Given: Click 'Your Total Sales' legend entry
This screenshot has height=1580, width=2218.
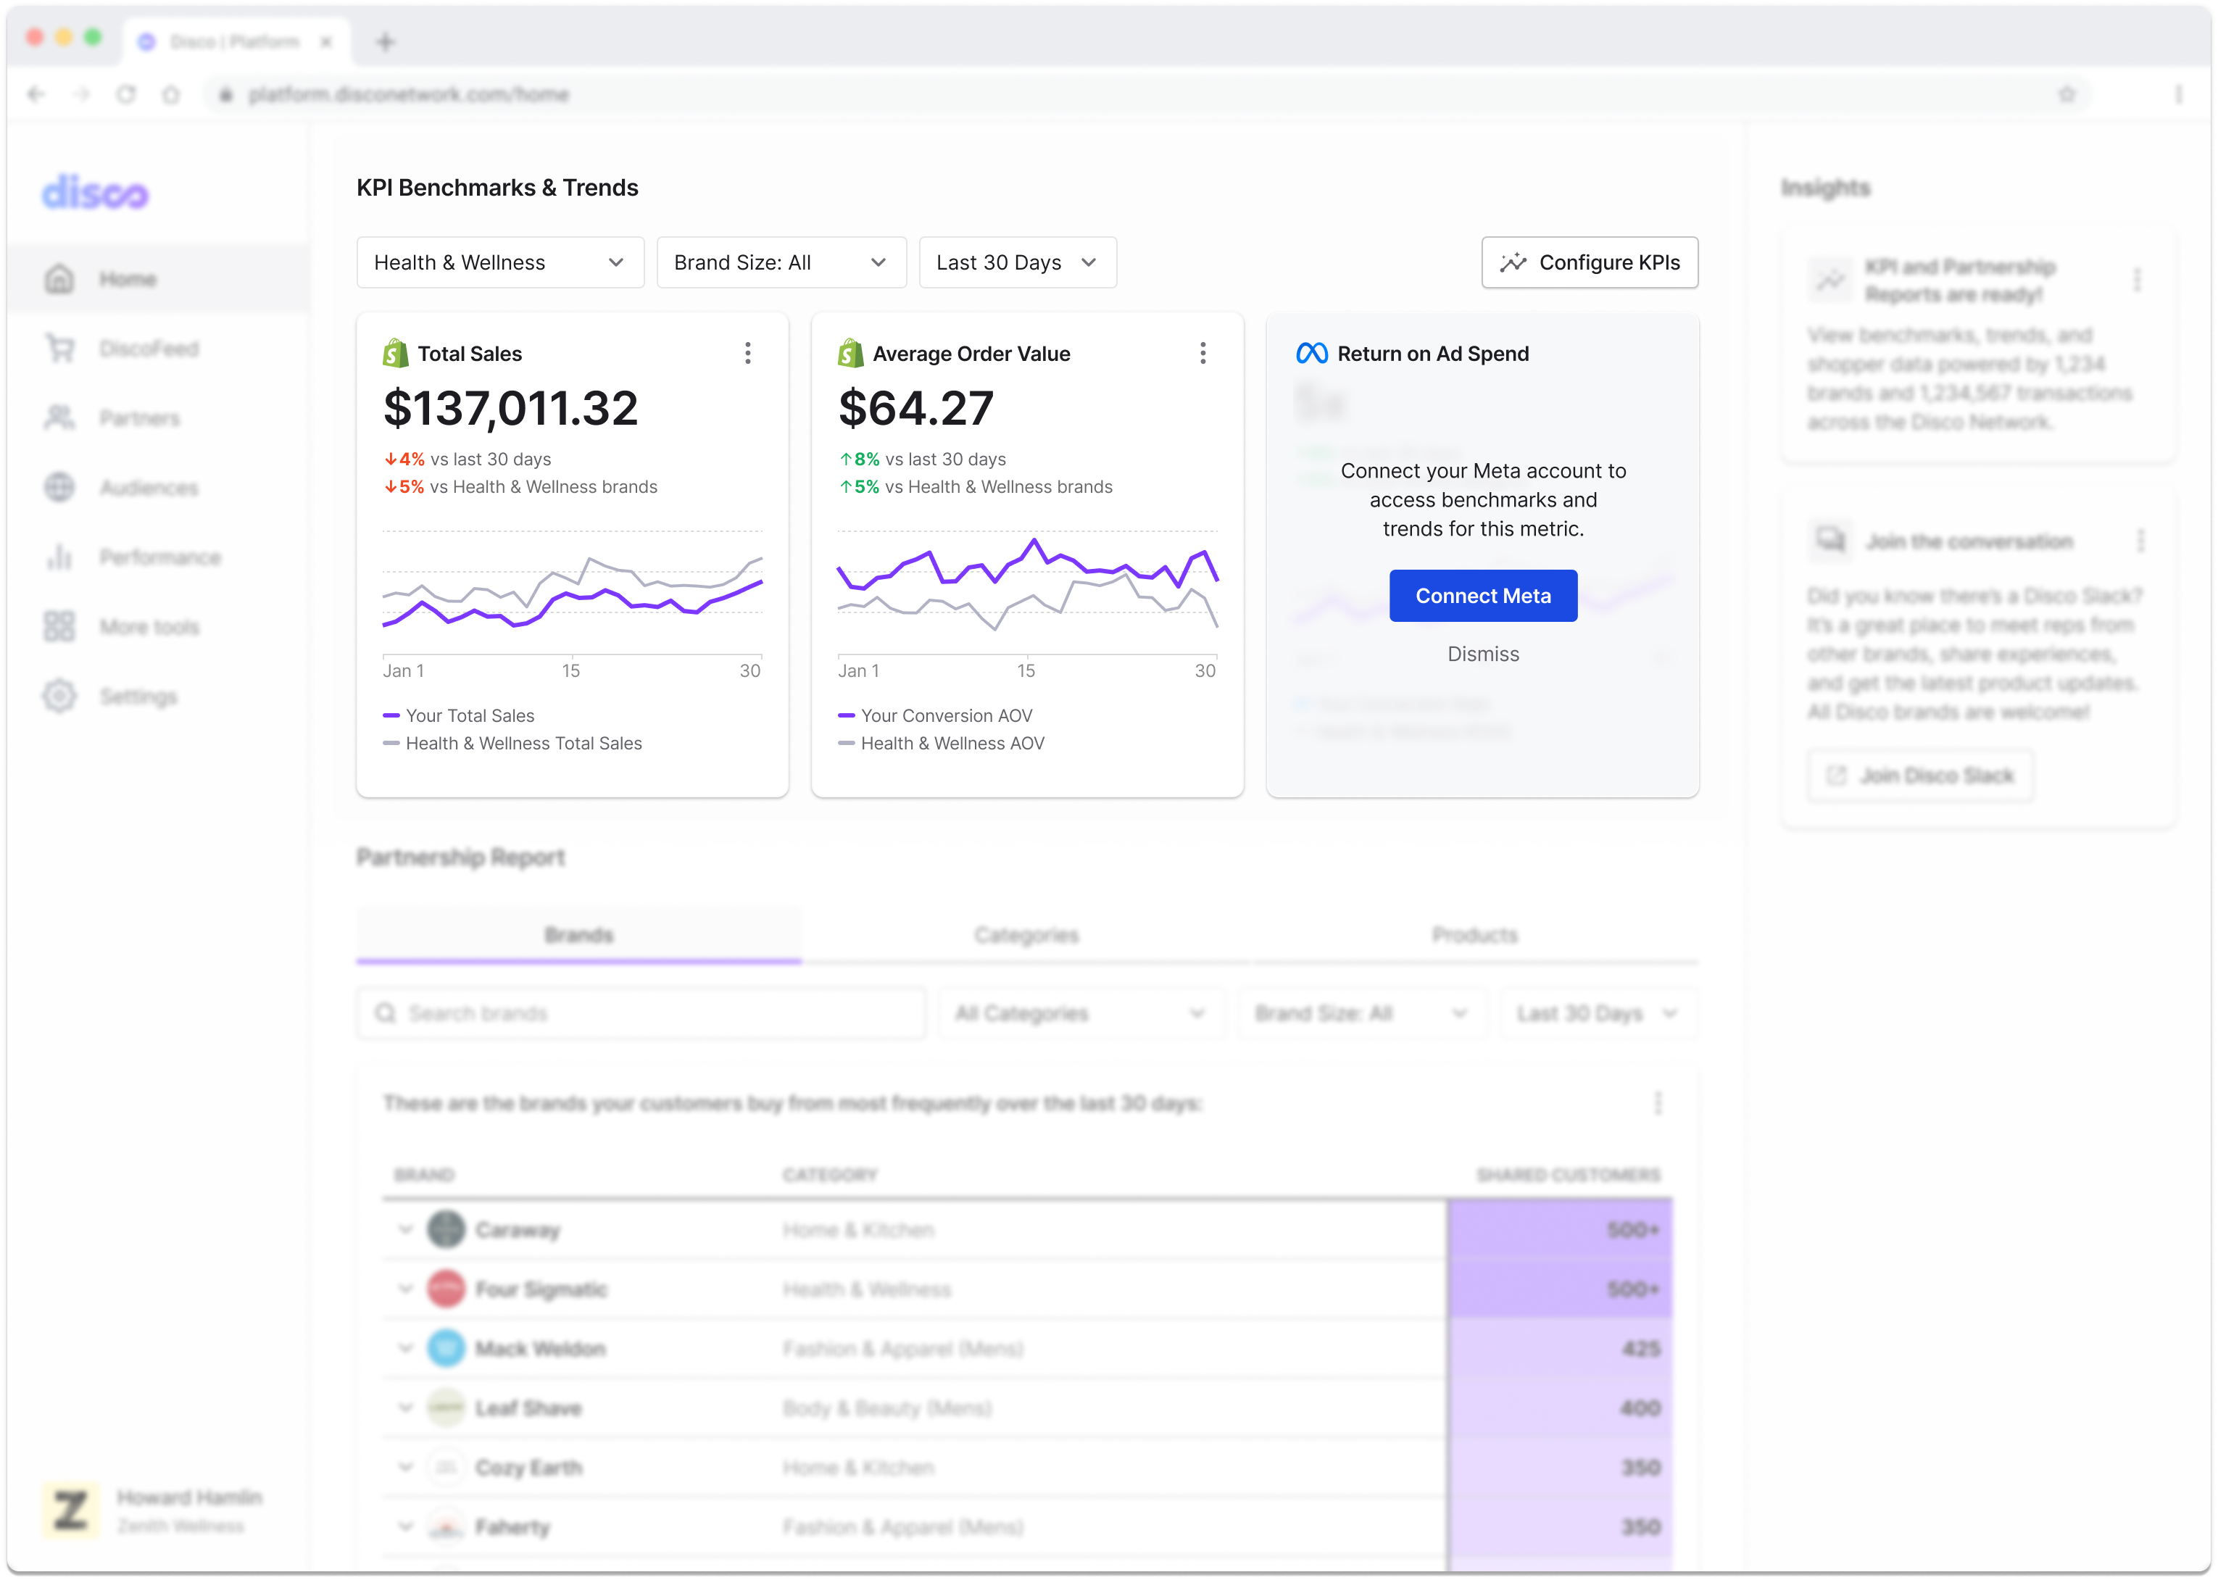Looking at the screenshot, I should pos(459,715).
